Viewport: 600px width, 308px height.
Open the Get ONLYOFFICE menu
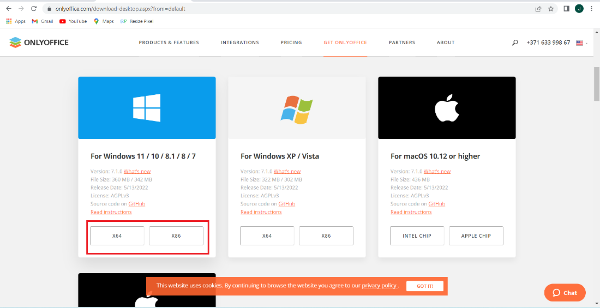click(x=345, y=43)
